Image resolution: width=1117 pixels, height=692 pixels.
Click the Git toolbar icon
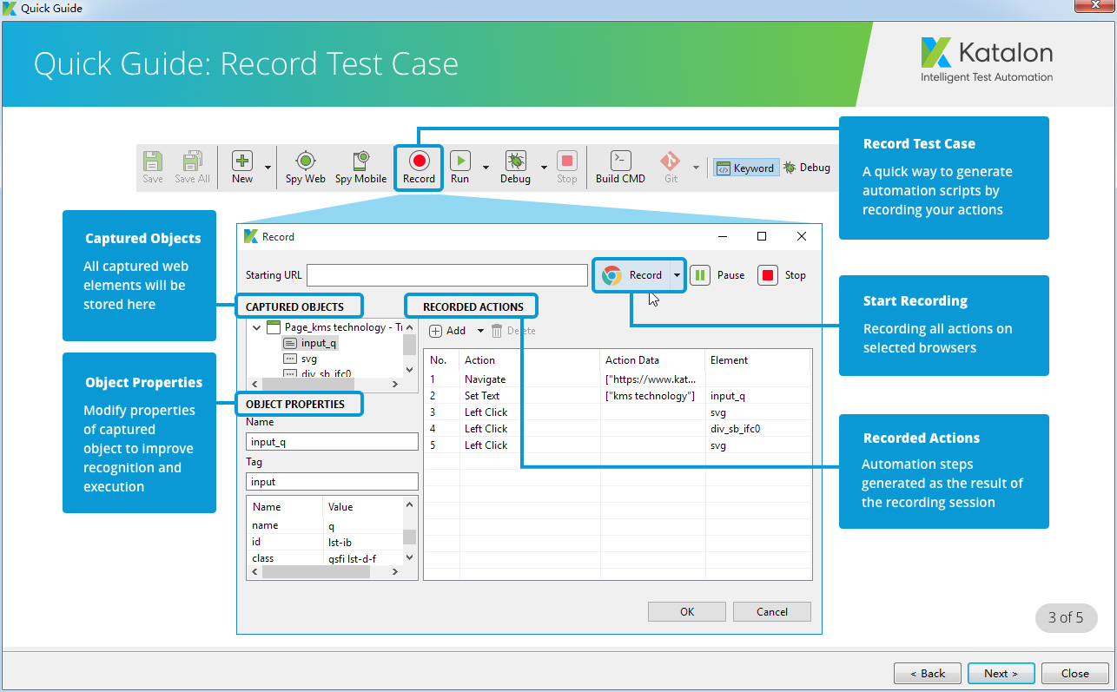click(x=671, y=161)
